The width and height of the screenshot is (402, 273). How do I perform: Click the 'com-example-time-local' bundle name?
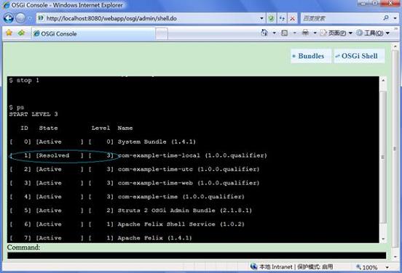[159, 155]
